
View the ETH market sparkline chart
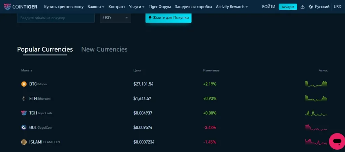[x=316, y=98]
